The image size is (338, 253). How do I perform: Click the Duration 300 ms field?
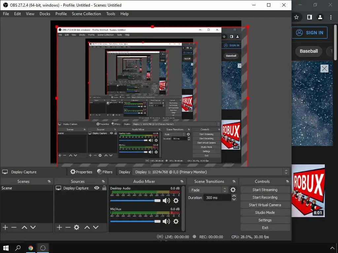(x=217, y=198)
